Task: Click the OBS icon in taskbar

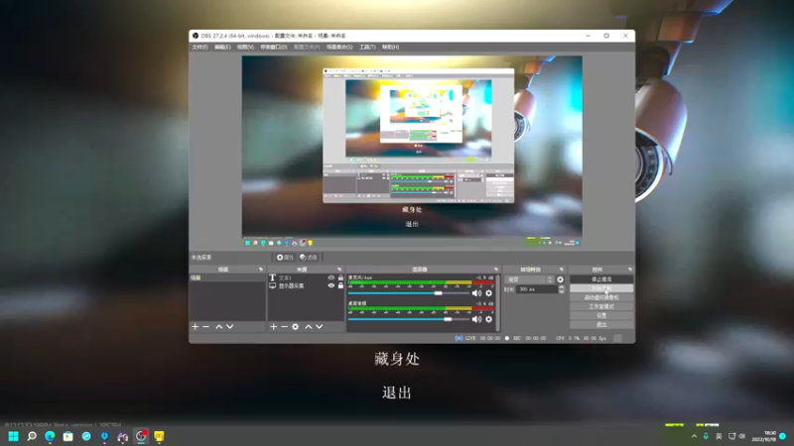Action: click(141, 436)
